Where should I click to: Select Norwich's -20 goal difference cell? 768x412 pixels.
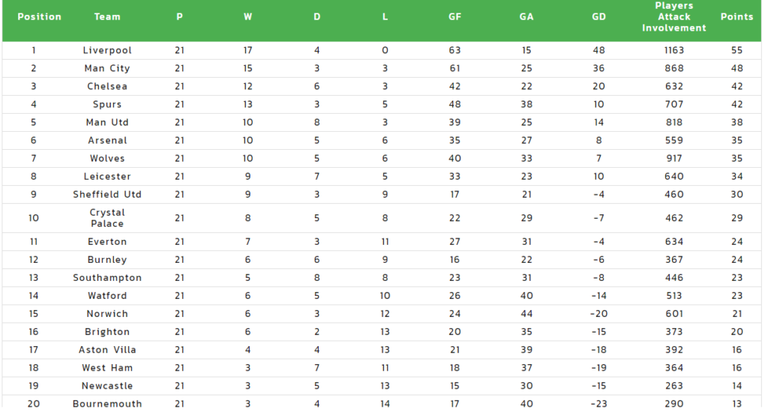[x=598, y=314]
